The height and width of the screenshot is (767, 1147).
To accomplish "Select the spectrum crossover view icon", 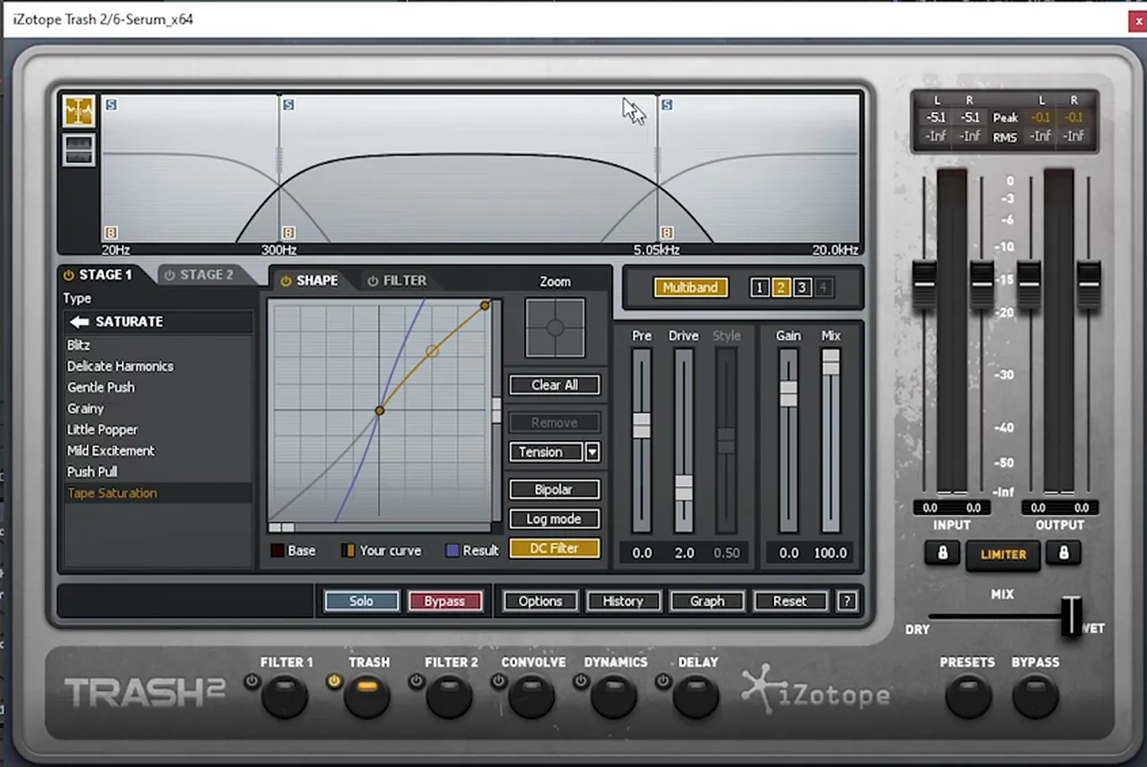I will click(x=79, y=111).
